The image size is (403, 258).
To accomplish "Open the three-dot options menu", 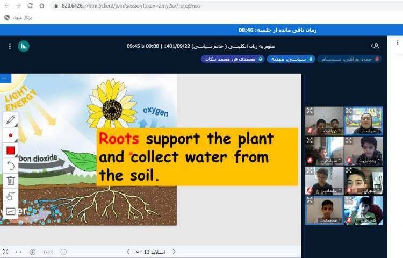I will coord(10,46).
